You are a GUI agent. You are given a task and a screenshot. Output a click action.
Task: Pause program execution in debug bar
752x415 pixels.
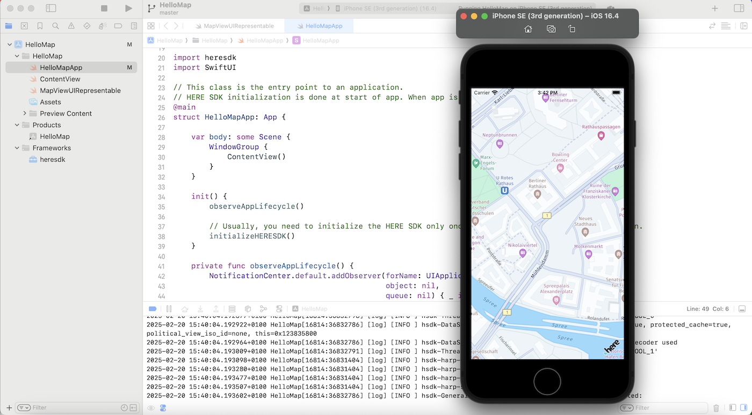click(169, 309)
